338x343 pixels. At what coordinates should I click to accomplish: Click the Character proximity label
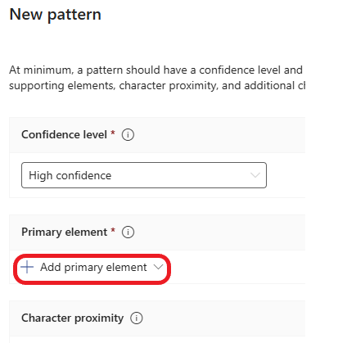(x=72, y=318)
